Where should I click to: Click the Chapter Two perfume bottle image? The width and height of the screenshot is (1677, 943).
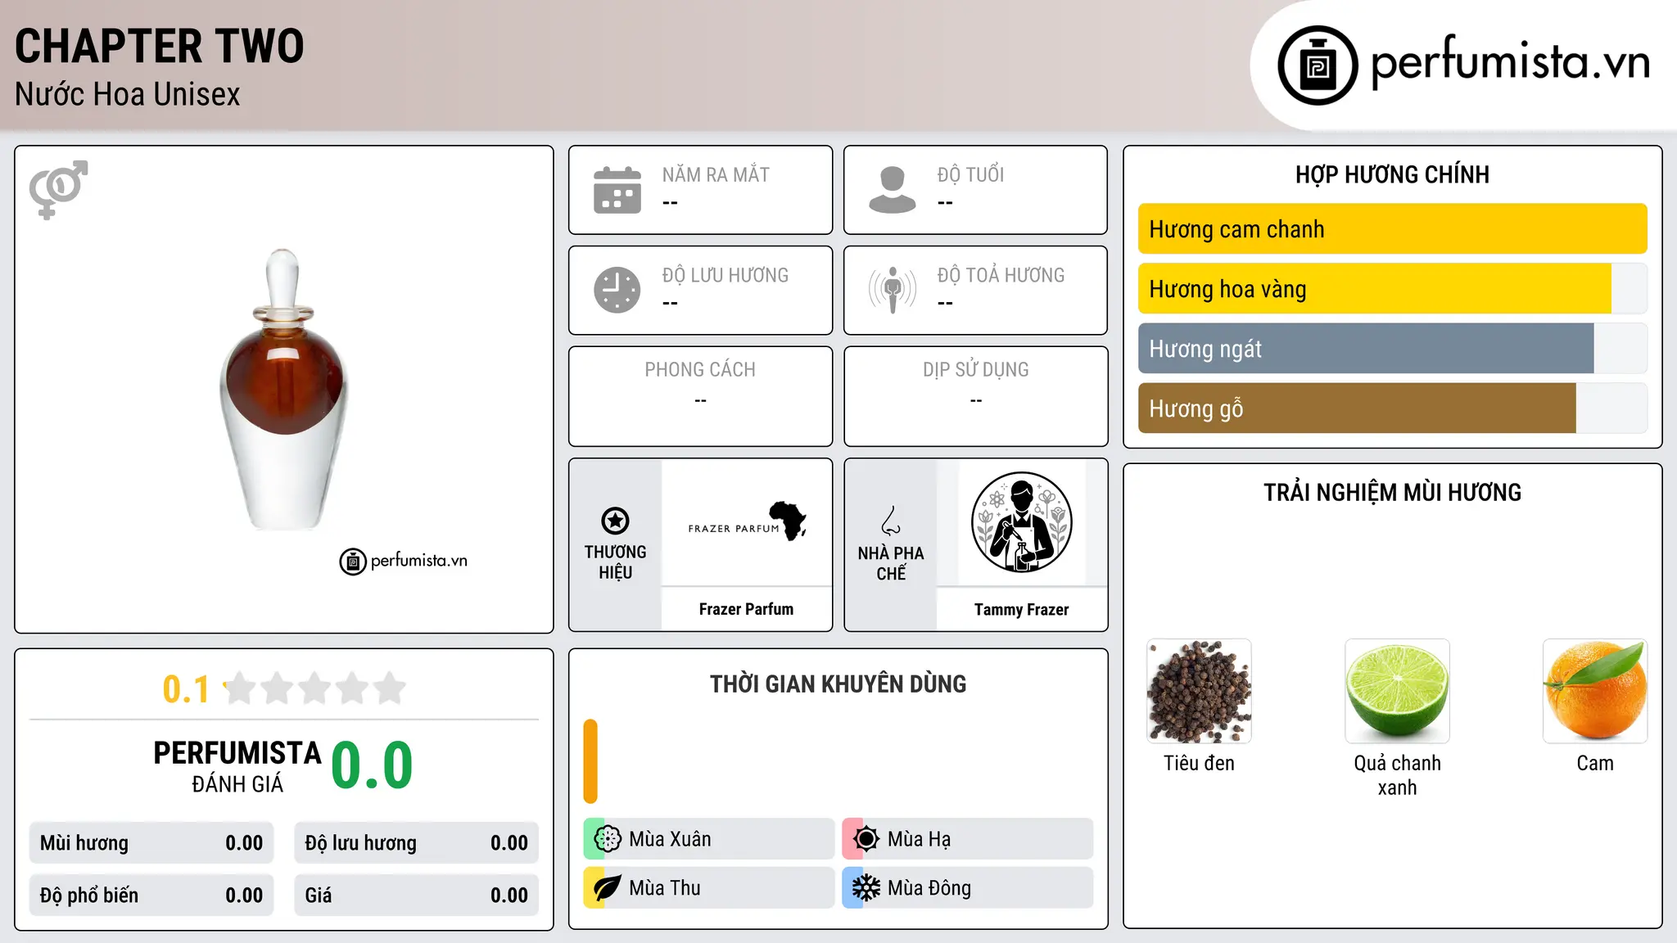coord(284,390)
